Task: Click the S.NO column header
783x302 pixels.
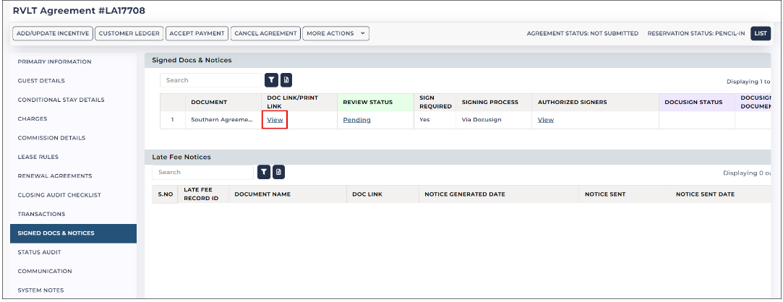Action: [x=166, y=194]
